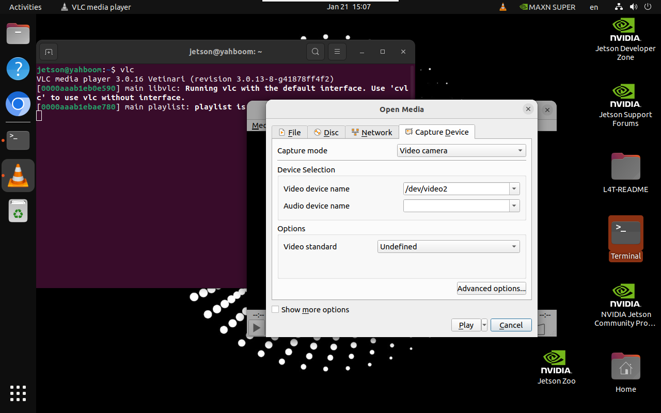Click the terminal title jetson@yahboom: ~

pyautogui.click(x=226, y=52)
